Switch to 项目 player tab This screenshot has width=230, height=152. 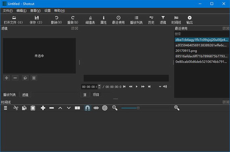click(96, 95)
